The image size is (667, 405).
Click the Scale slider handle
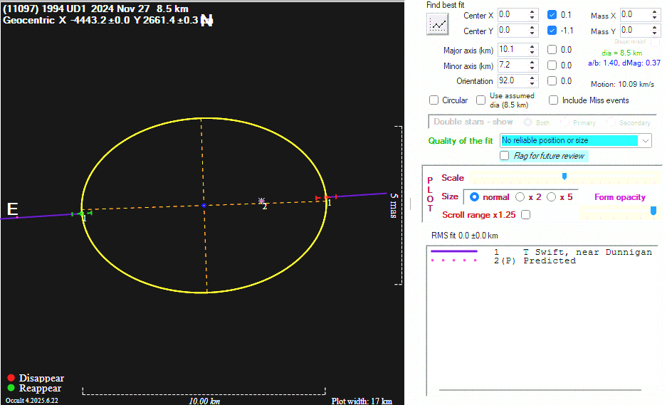click(x=564, y=176)
